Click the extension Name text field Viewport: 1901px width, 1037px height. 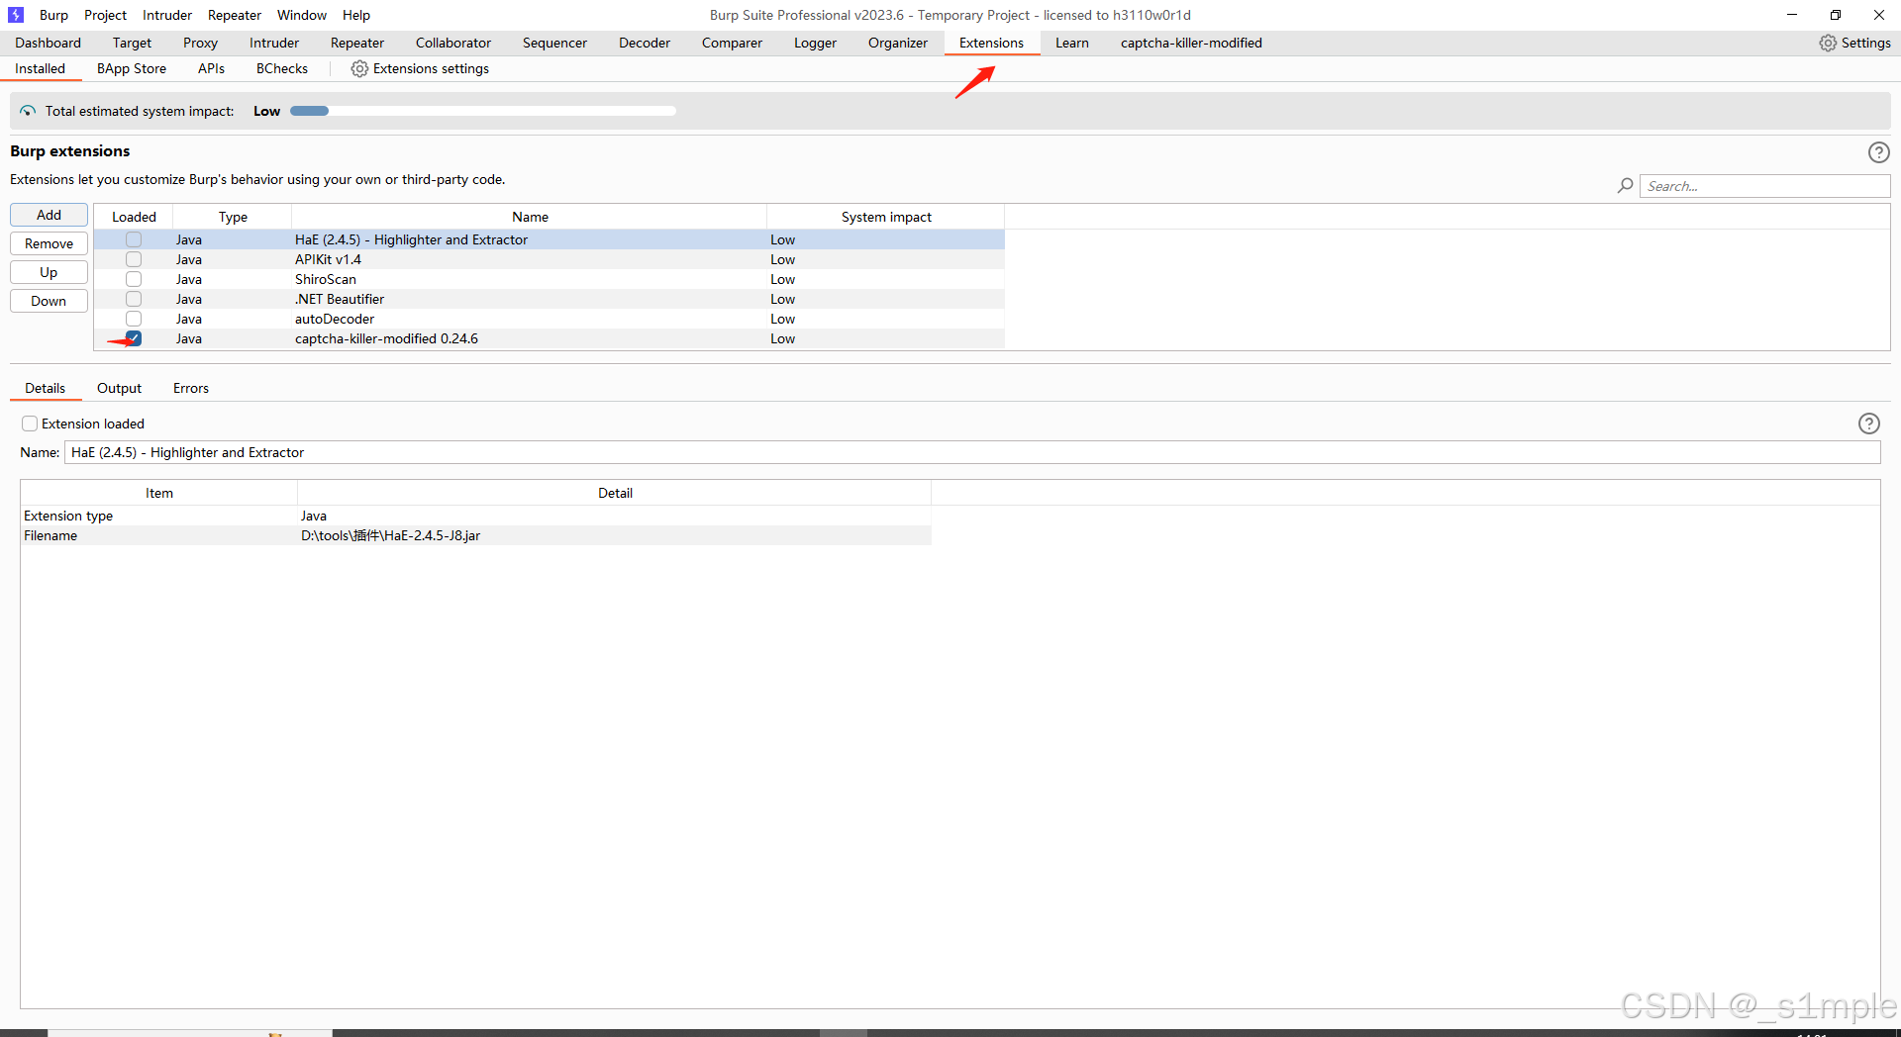point(972,452)
